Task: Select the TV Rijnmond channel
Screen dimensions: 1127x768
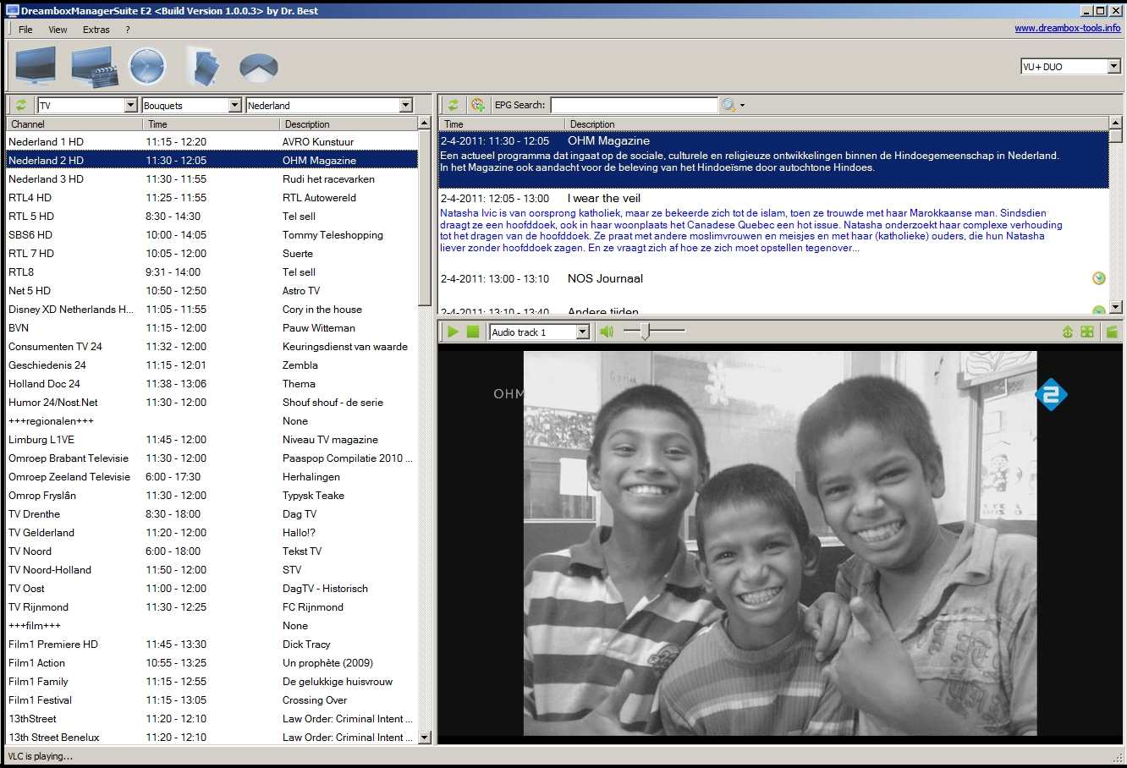Action: pyautogui.click(x=212, y=607)
